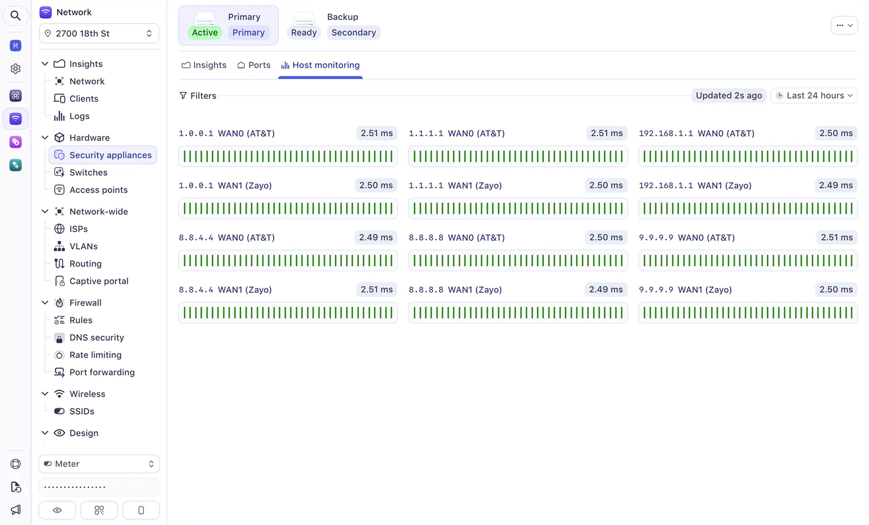Select the Primary appliance card

click(228, 25)
